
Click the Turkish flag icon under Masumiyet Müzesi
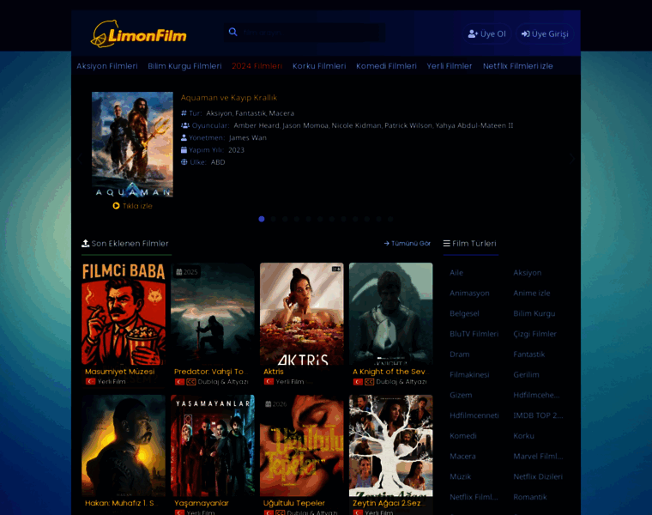coord(90,381)
